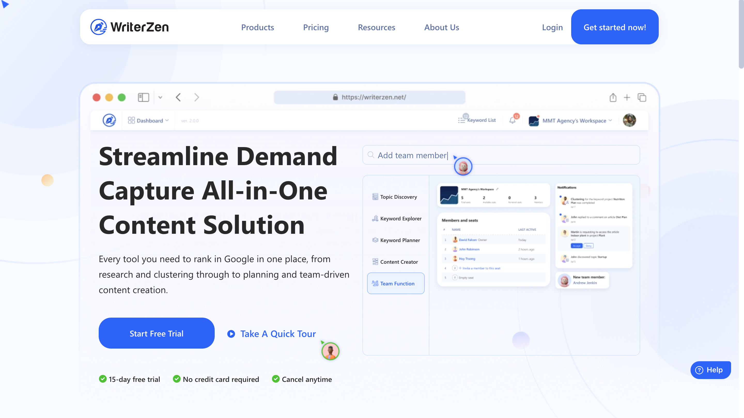Screen dimensions: 744x418
Task: Click the browser forward arrow
Action: 197,98
